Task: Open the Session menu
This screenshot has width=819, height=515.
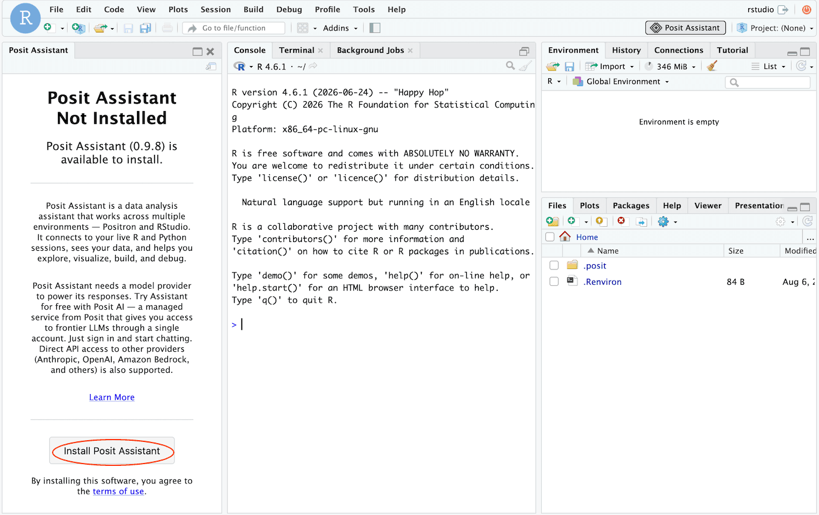Action: tap(216, 9)
